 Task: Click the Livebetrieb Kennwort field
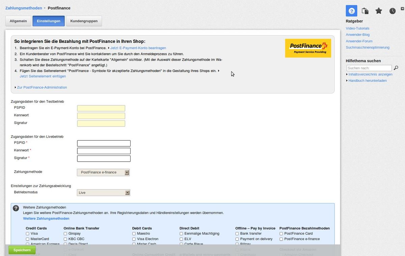[x=104, y=151]
